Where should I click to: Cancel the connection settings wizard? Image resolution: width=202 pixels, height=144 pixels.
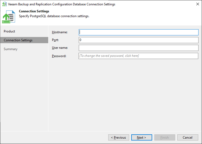[x=188, y=137]
